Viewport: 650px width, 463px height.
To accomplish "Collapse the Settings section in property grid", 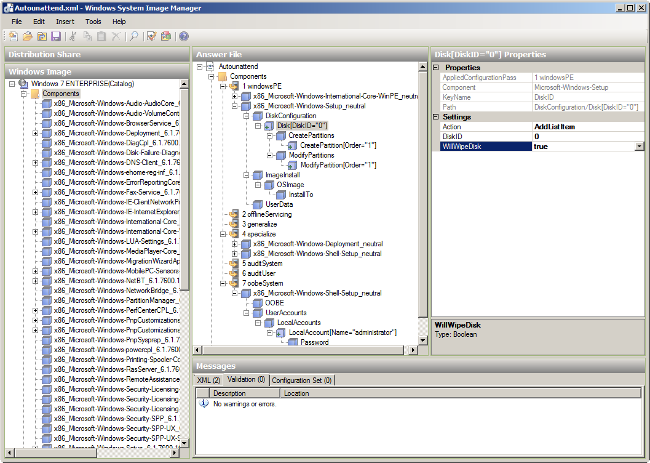I will tap(435, 116).
